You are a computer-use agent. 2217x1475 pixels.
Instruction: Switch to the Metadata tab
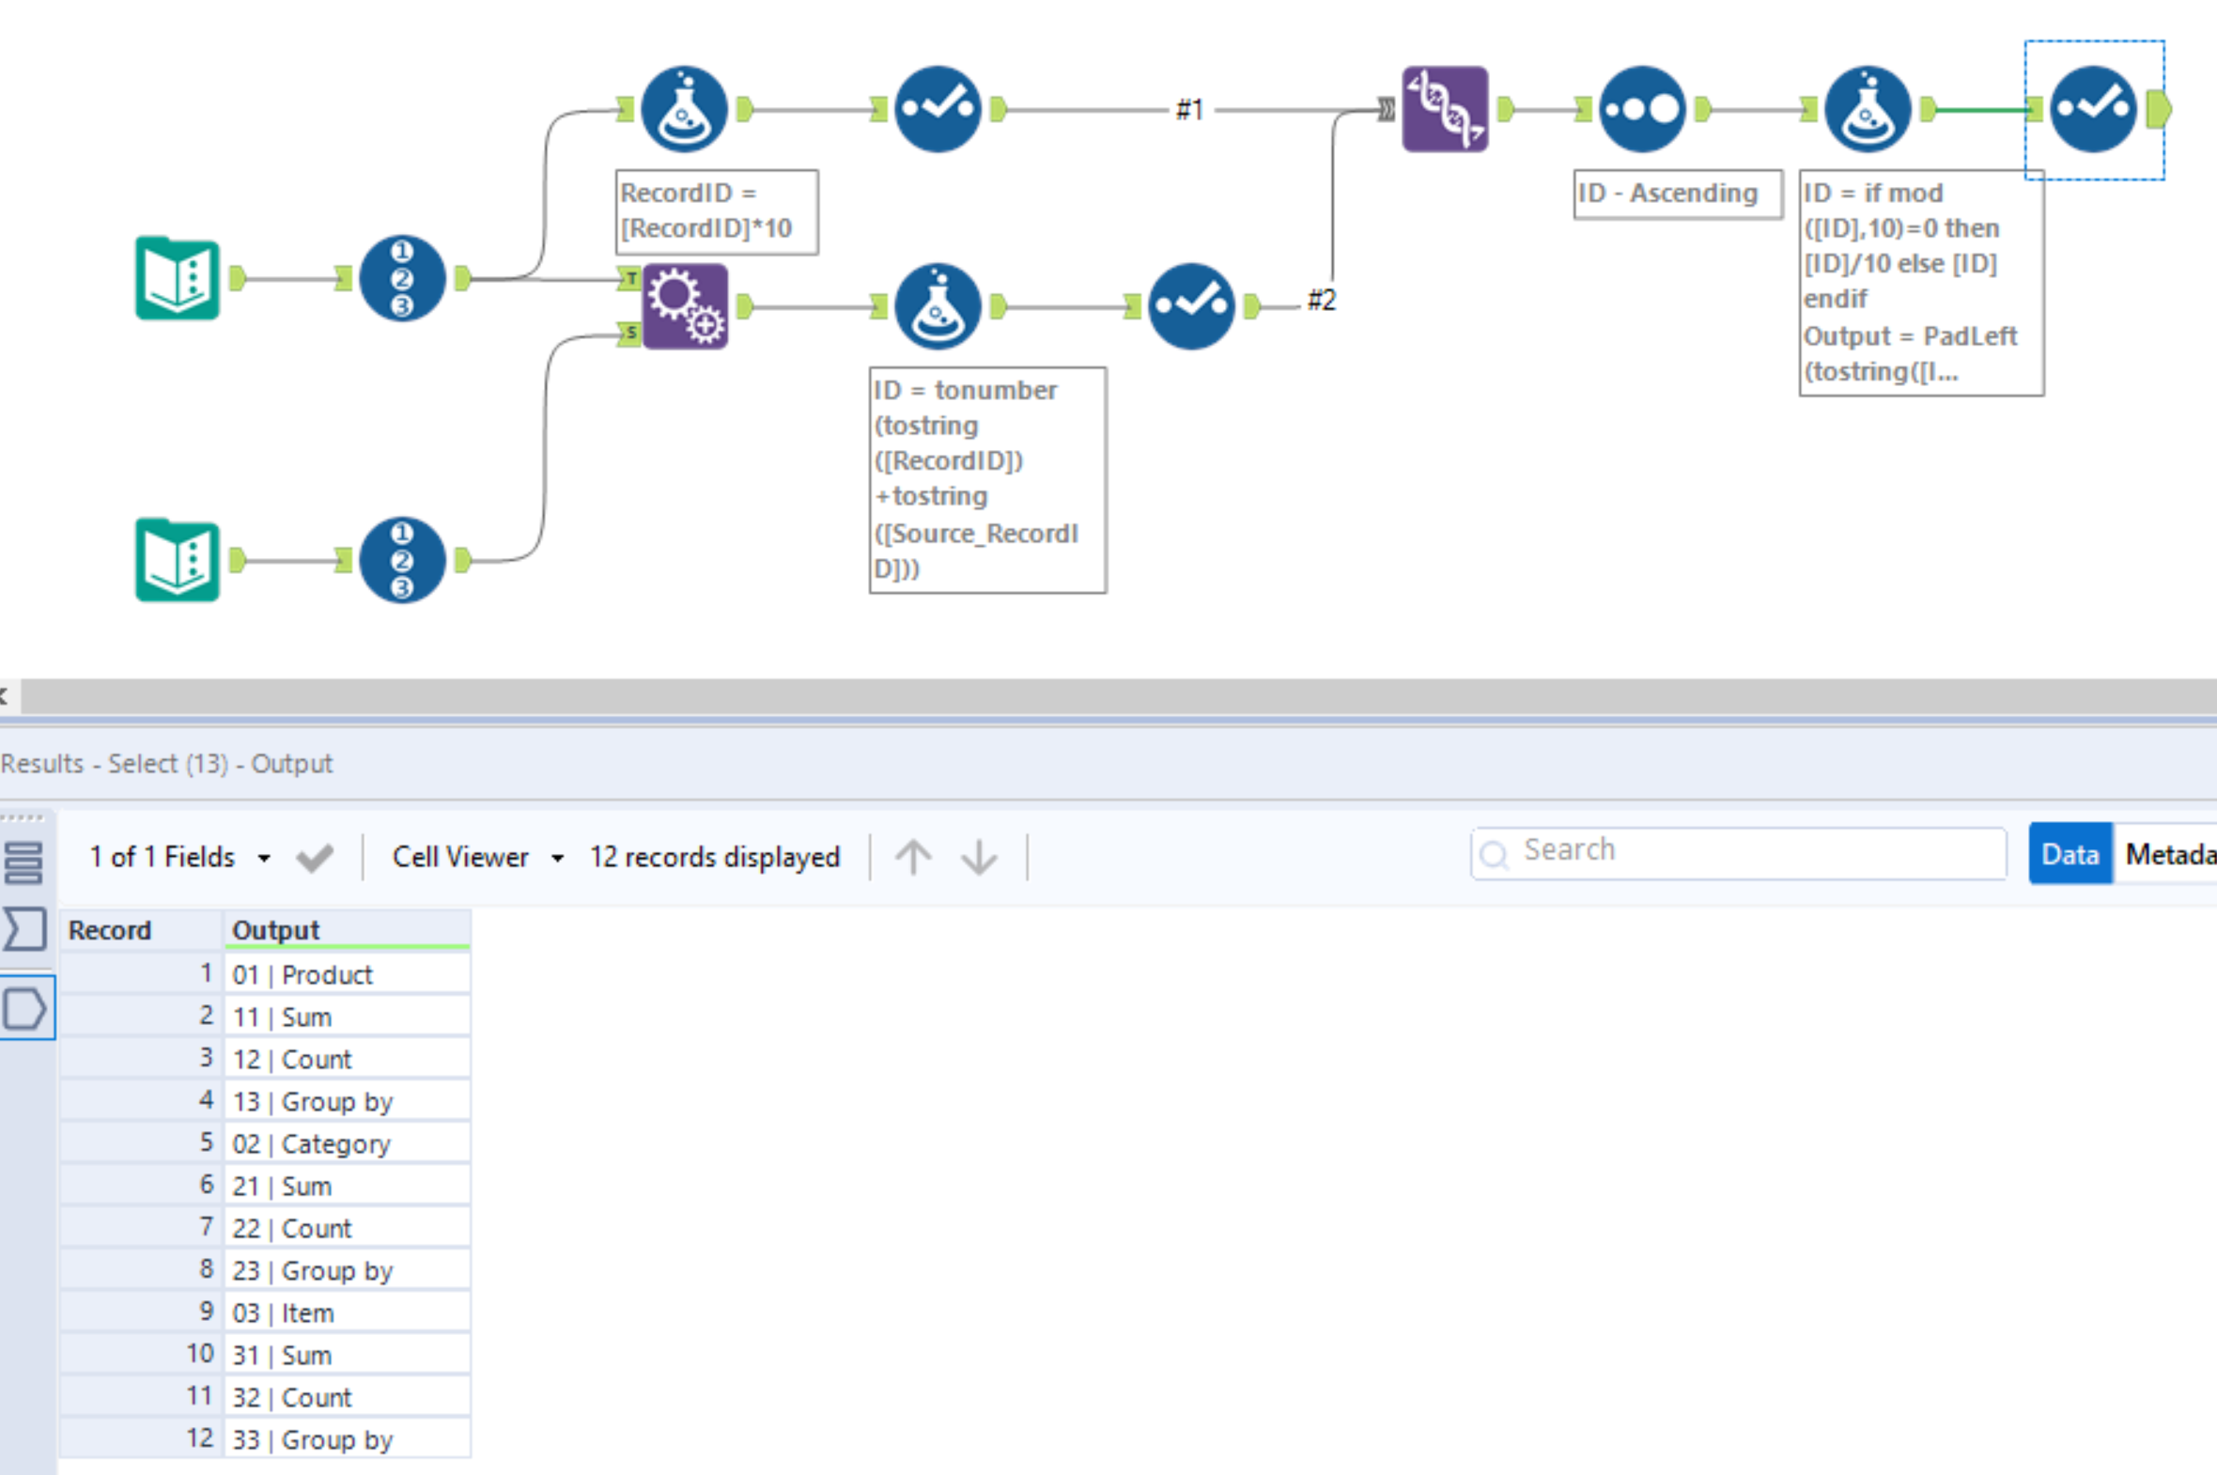tap(2173, 854)
